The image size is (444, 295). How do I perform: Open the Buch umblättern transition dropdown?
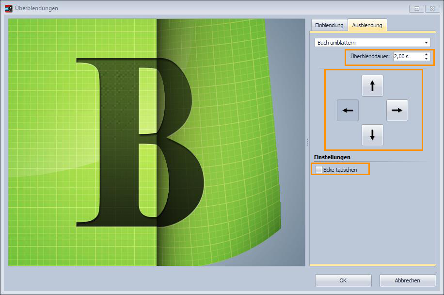coord(372,43)
